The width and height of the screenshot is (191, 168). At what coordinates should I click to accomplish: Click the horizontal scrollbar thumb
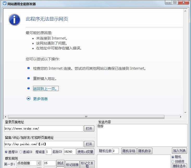[86, 117]
